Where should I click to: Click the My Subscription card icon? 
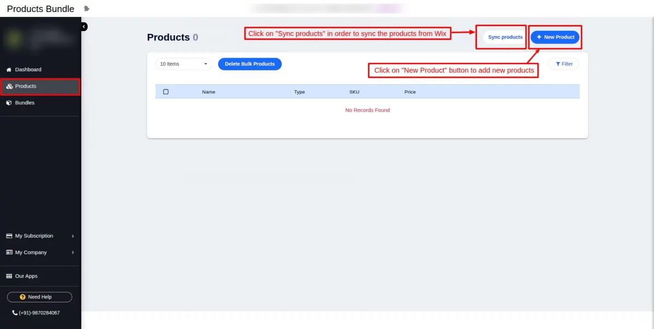coord(9,236)
